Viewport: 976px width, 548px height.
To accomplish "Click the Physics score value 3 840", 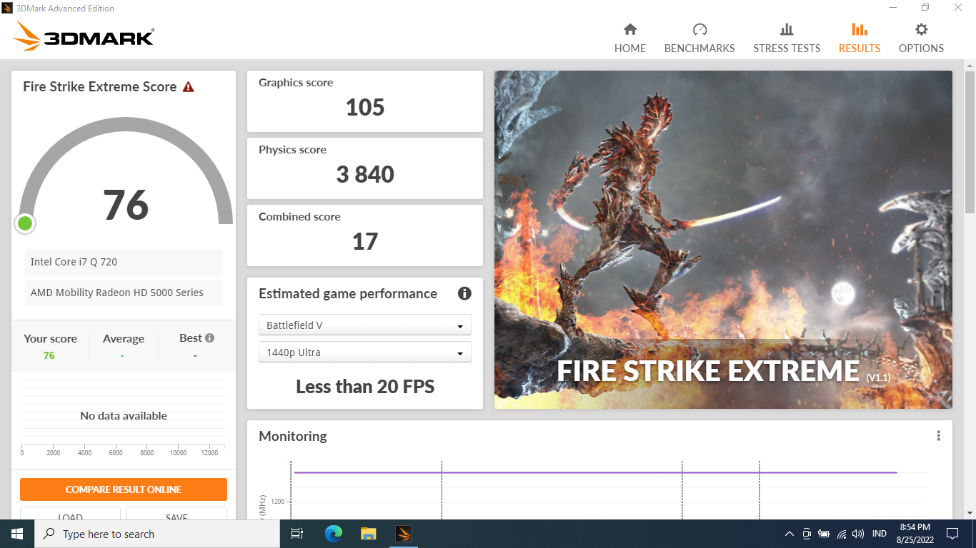I will coord(365,174).
